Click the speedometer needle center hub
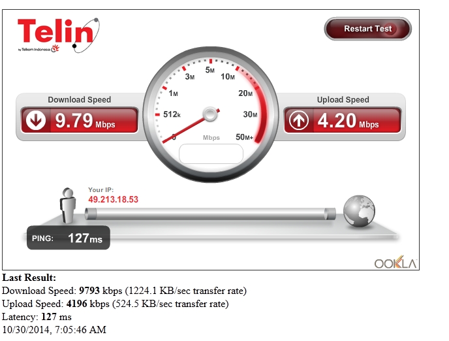Viewport: 449px width, 341px height. tap(210, 114)
